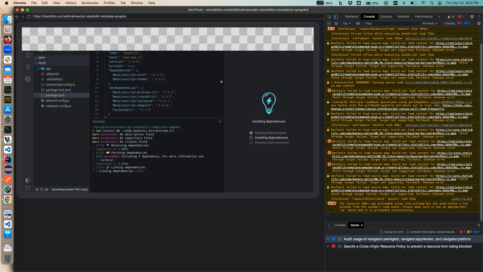
Task: Open the top context dropdown
Action: (347, 23)
